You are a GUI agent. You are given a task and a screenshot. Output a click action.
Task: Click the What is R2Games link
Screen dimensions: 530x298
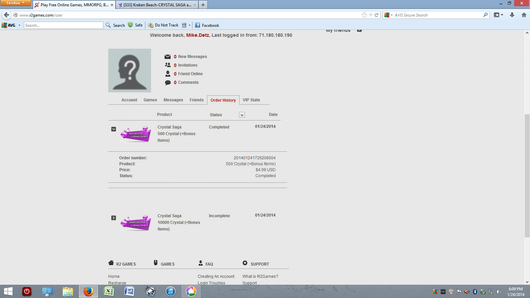[x=260, y=276]
